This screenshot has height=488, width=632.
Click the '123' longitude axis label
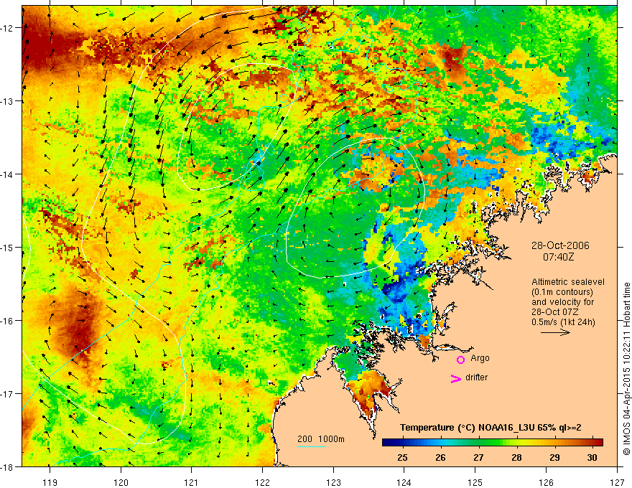click(333, 482)
